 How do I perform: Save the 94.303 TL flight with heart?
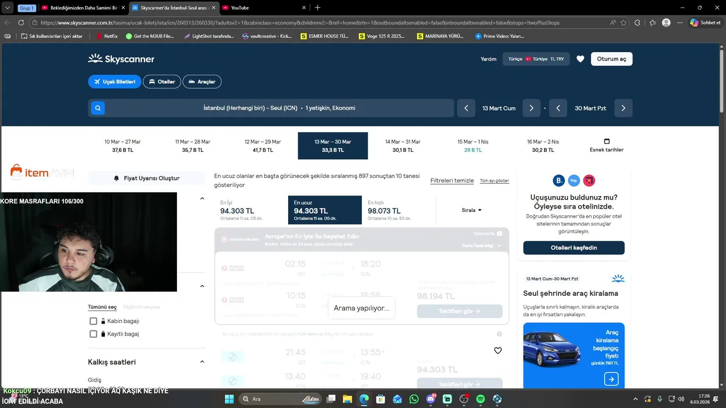tap(498, 351)
